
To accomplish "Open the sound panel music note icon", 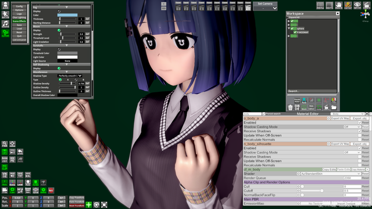I will click(x=5, y=24).
